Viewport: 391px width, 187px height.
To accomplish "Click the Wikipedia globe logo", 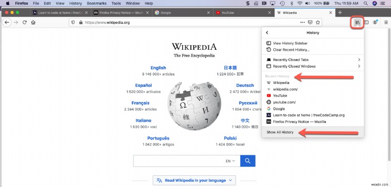I will point(194,106).
